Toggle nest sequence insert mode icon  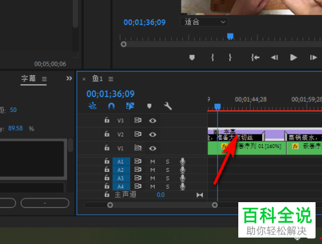coord(93,106)
